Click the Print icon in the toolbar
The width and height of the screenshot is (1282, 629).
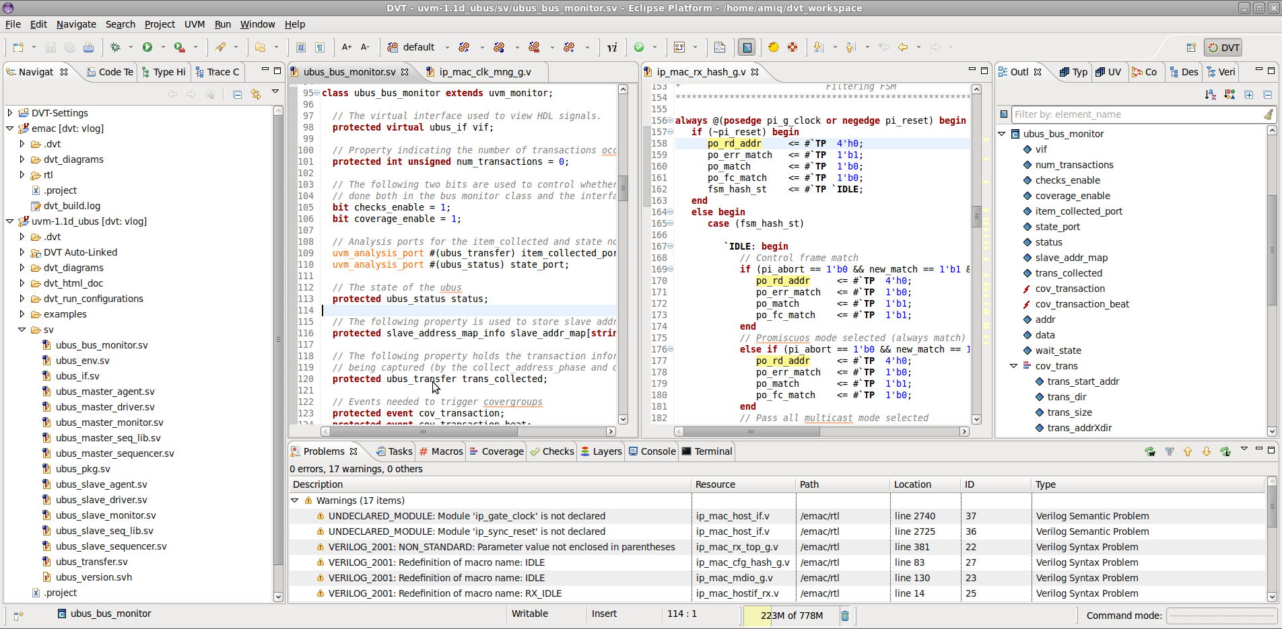tap(88, 47)
